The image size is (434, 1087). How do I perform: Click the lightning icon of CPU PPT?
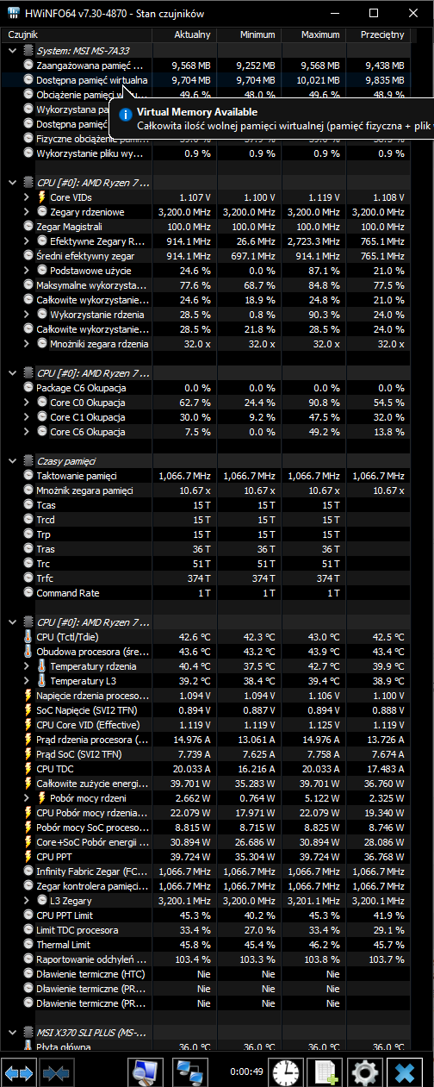click(x=28, y=856)
